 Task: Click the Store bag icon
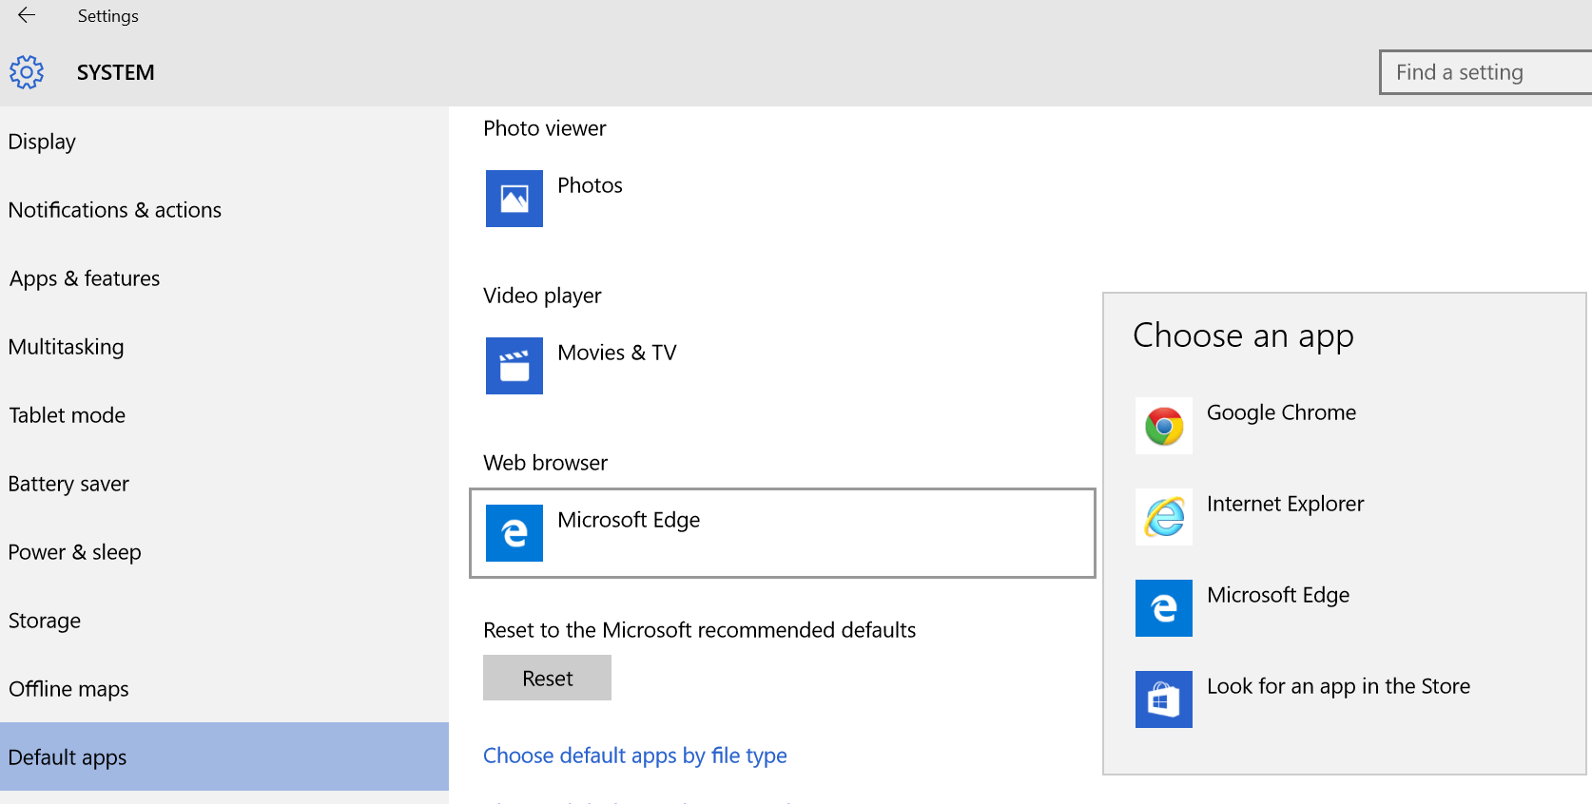point(1164,699)
